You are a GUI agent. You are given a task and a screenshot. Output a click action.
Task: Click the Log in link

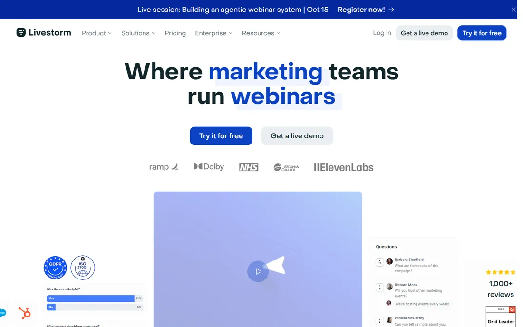tap(382, 33)
